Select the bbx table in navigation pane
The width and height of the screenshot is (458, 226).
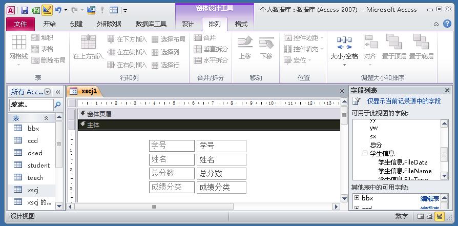coord(32,128)
